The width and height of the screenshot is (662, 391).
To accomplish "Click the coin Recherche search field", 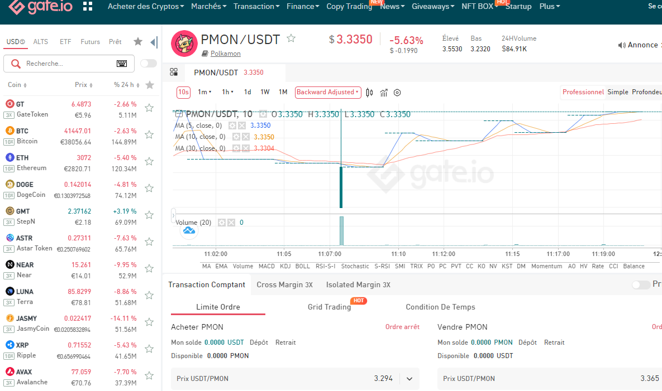I will click(69, 64).
